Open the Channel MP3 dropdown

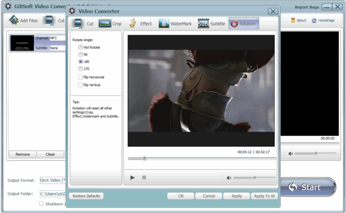tap(57, 38)
